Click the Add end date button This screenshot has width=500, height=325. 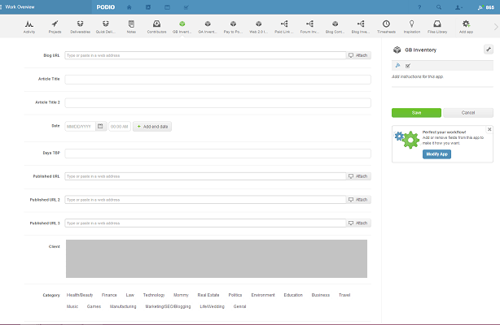click(x=152, y=127)
